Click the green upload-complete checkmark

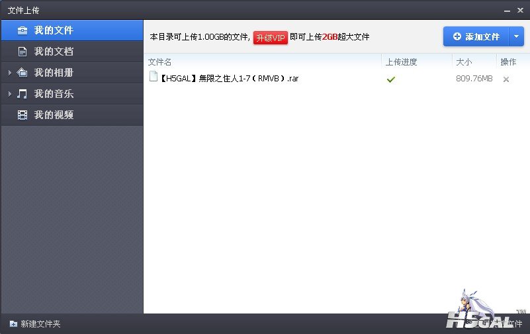(391, 79)
